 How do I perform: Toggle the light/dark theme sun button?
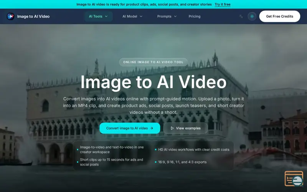click(252, 17)
